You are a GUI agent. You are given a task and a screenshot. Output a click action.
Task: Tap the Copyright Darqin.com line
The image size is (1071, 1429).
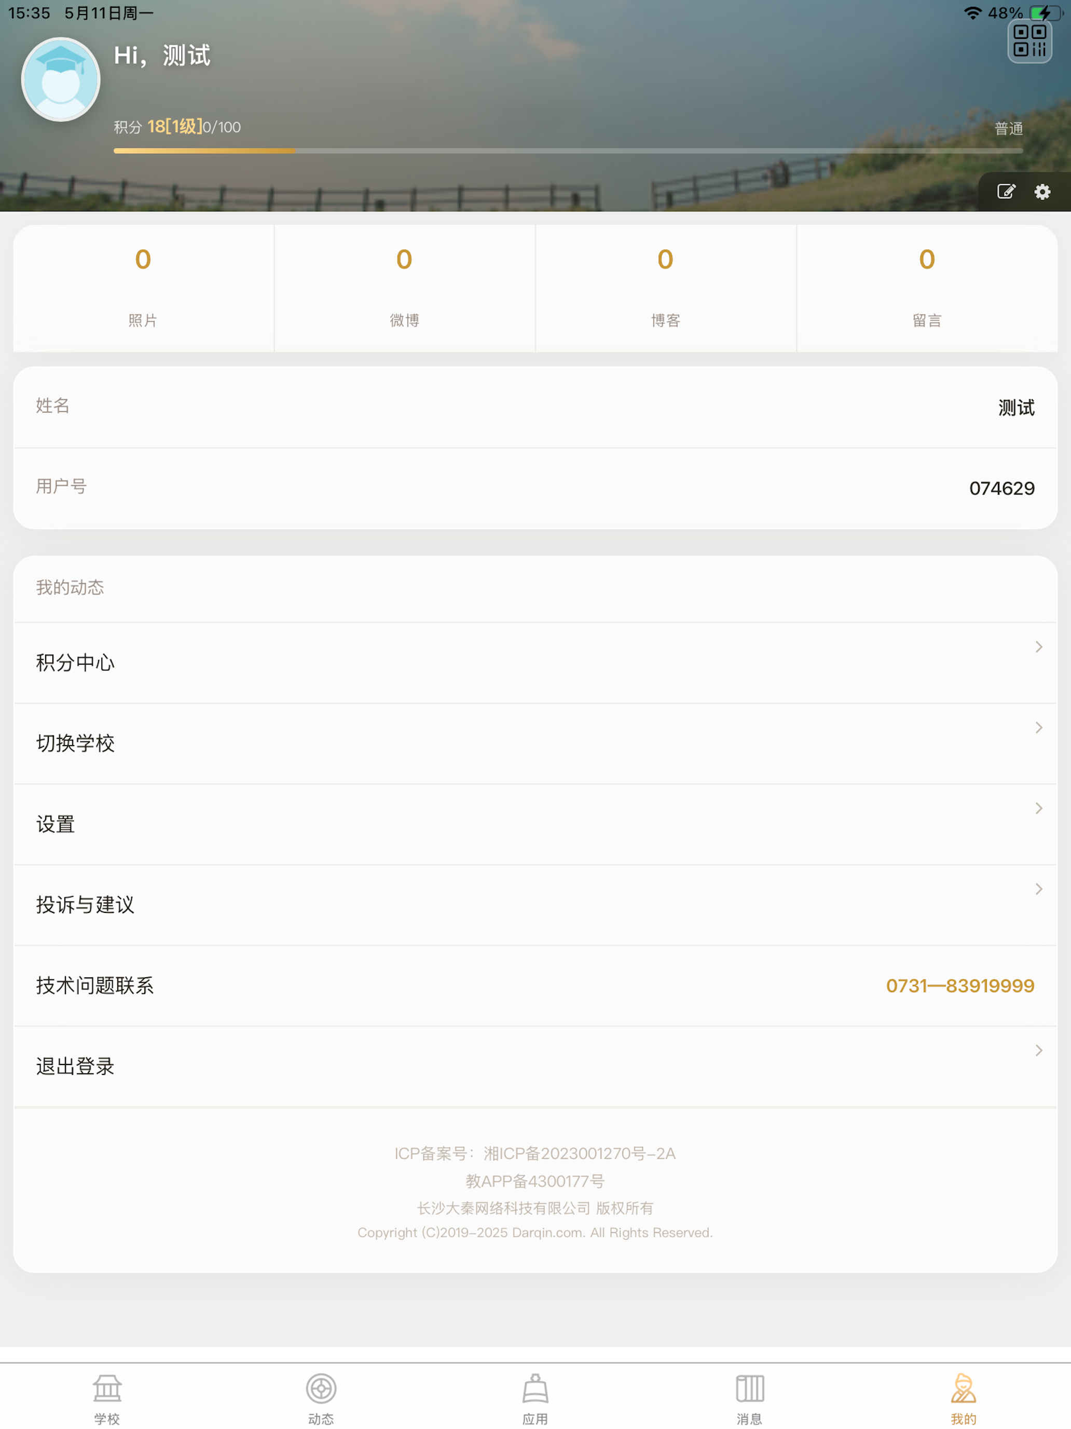pyautogui.click(x=535, y=1233)
